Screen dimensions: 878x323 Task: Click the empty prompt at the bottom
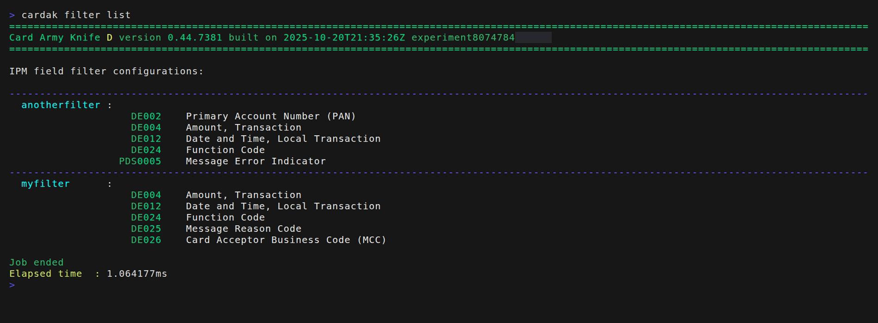(x=12, y=285)
